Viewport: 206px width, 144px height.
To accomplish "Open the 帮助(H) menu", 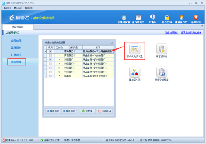I will click(29, 8).
